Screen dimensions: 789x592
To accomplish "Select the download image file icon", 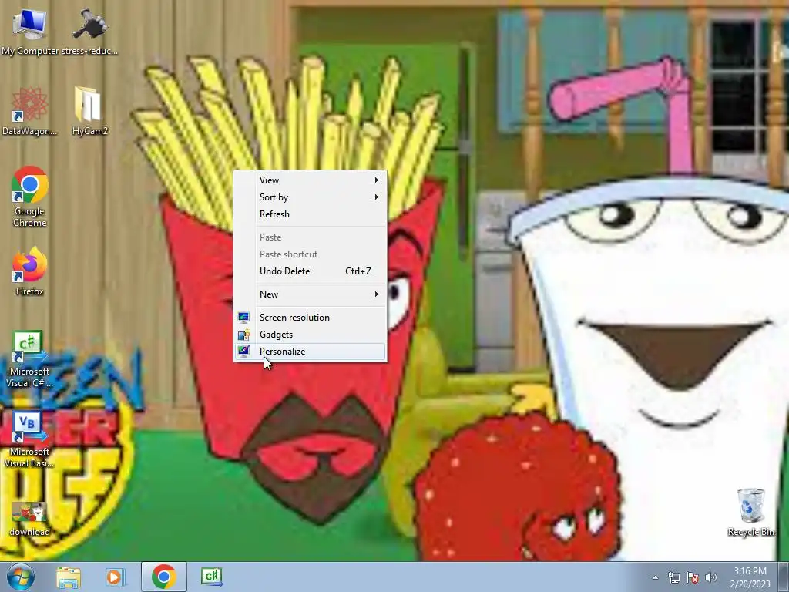I will [x=29, y=519].
